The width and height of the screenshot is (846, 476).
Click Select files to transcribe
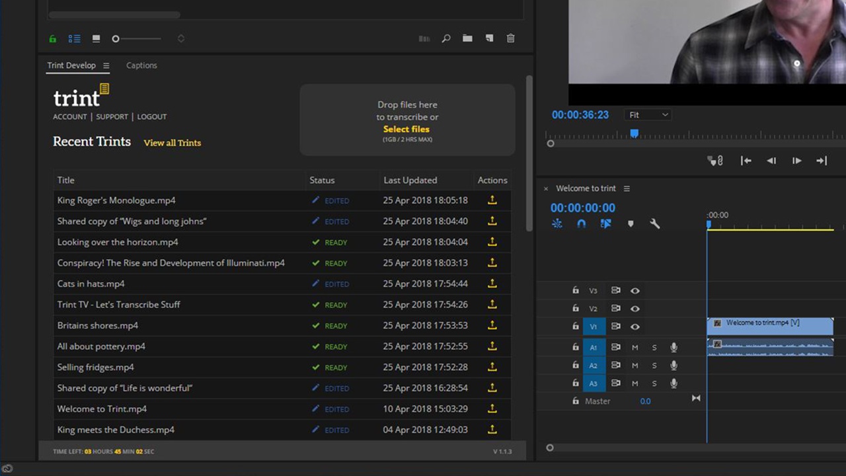[x=406, y=129]
